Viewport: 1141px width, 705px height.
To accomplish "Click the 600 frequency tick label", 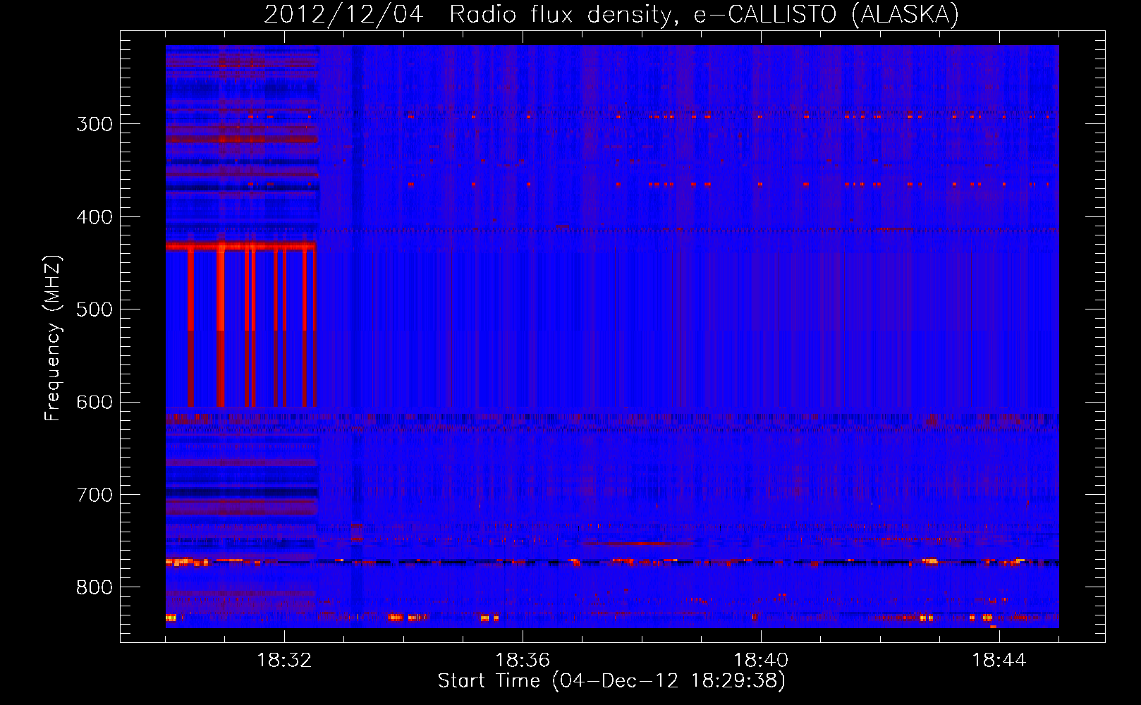I will (x=94, y=403).
